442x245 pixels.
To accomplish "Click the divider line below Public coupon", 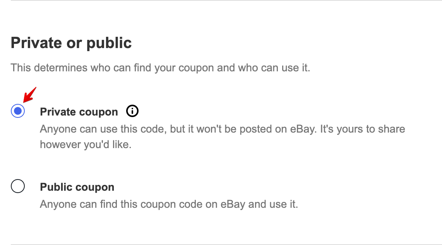I will click(x=226, y=245).
